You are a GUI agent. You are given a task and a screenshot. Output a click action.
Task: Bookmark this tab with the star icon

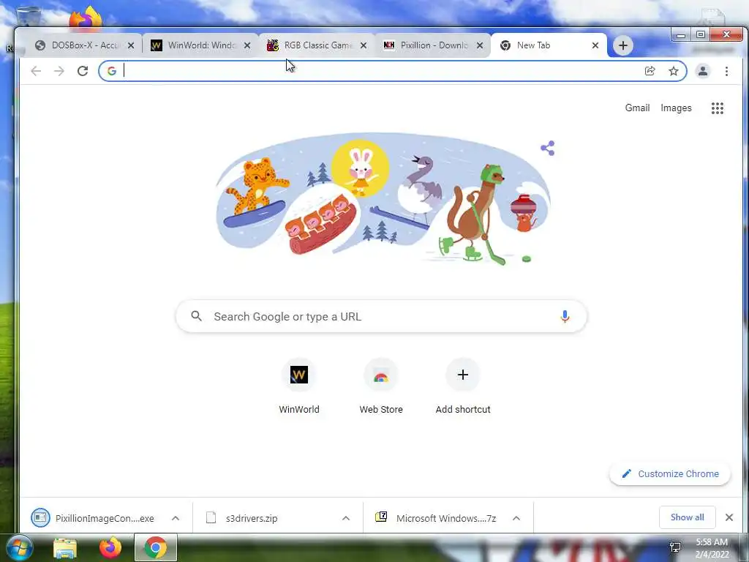pyautogui.click(x=674, y=71)
